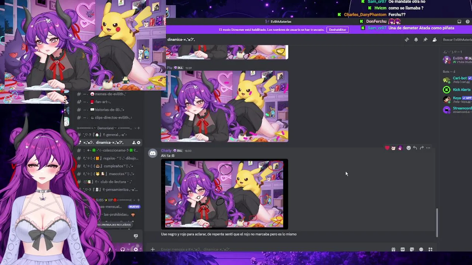Viewport: 472px width, 265px height.
Task: Open Charly's username profile
Action: pyautogui.click(x=166, y=151)
